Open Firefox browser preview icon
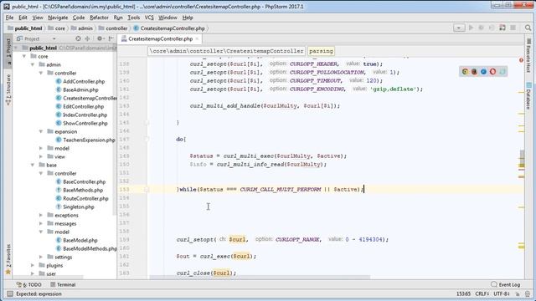Screen dimensions: 536x301 (x=474, y=72)
